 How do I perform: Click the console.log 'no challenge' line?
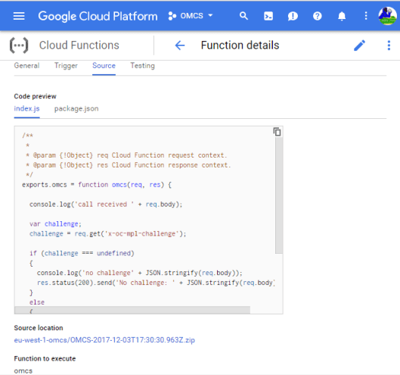140,273
